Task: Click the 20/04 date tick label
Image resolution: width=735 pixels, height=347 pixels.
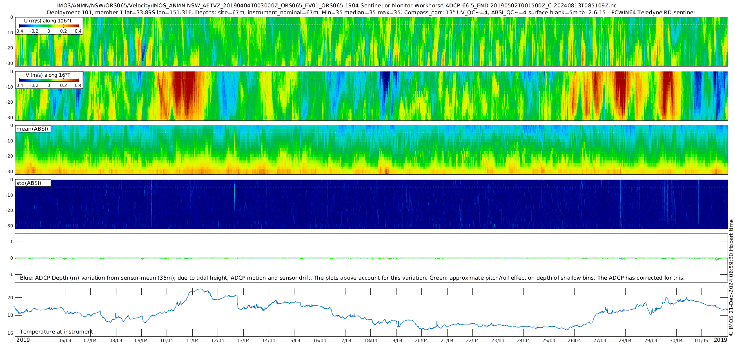Action: coord(421,340)
